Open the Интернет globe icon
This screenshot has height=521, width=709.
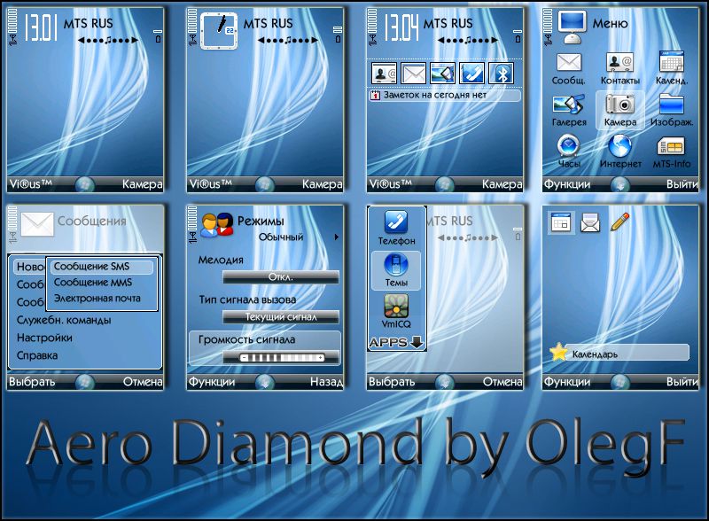point(620,145)
